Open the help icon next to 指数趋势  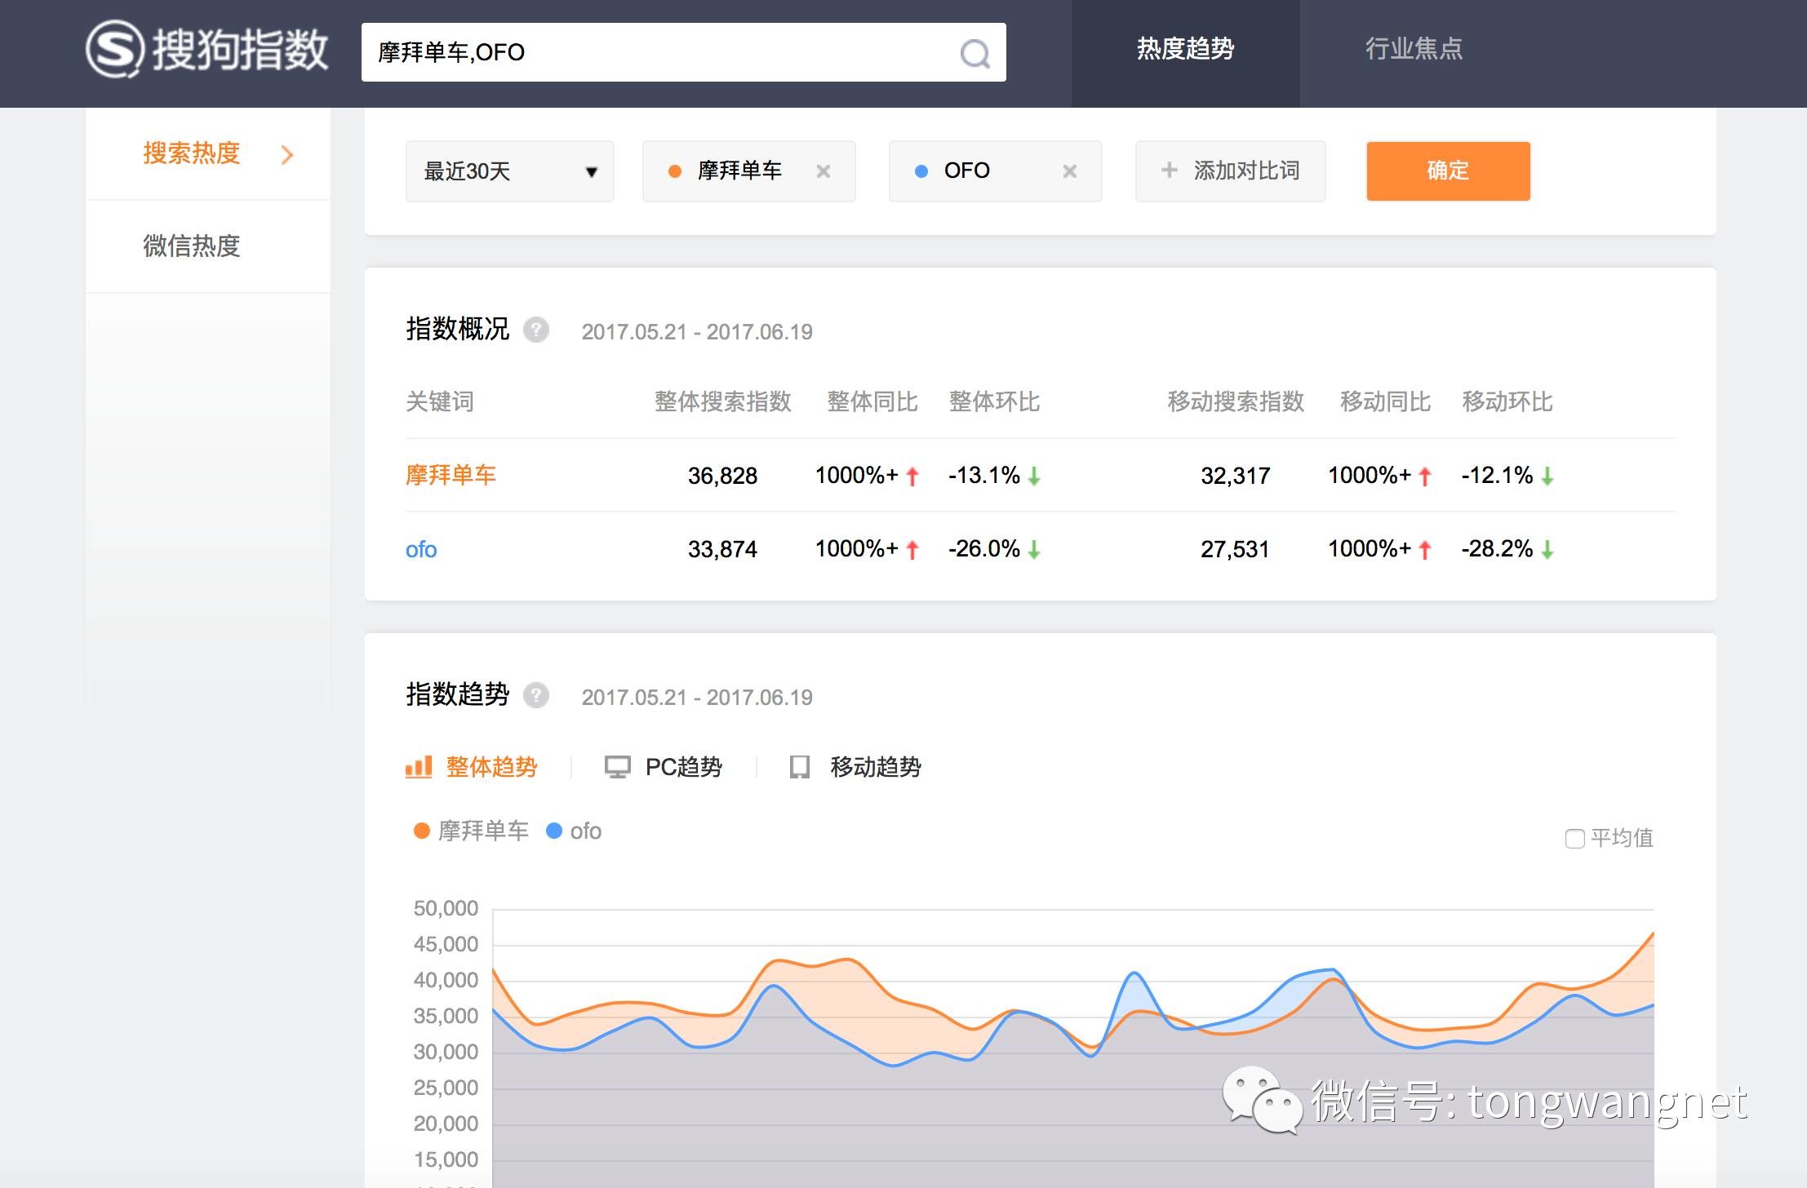(536, 695)
